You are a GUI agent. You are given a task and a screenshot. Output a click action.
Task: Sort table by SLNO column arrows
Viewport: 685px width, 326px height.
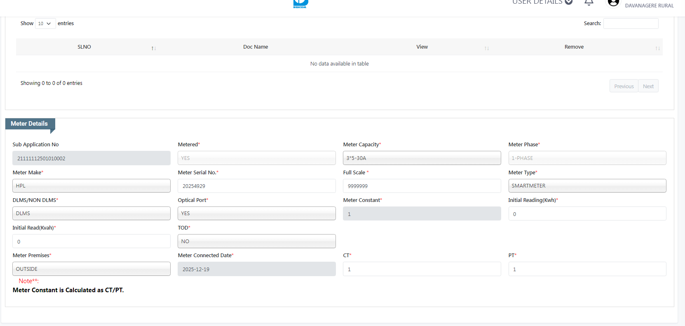[x=153, y=48]
